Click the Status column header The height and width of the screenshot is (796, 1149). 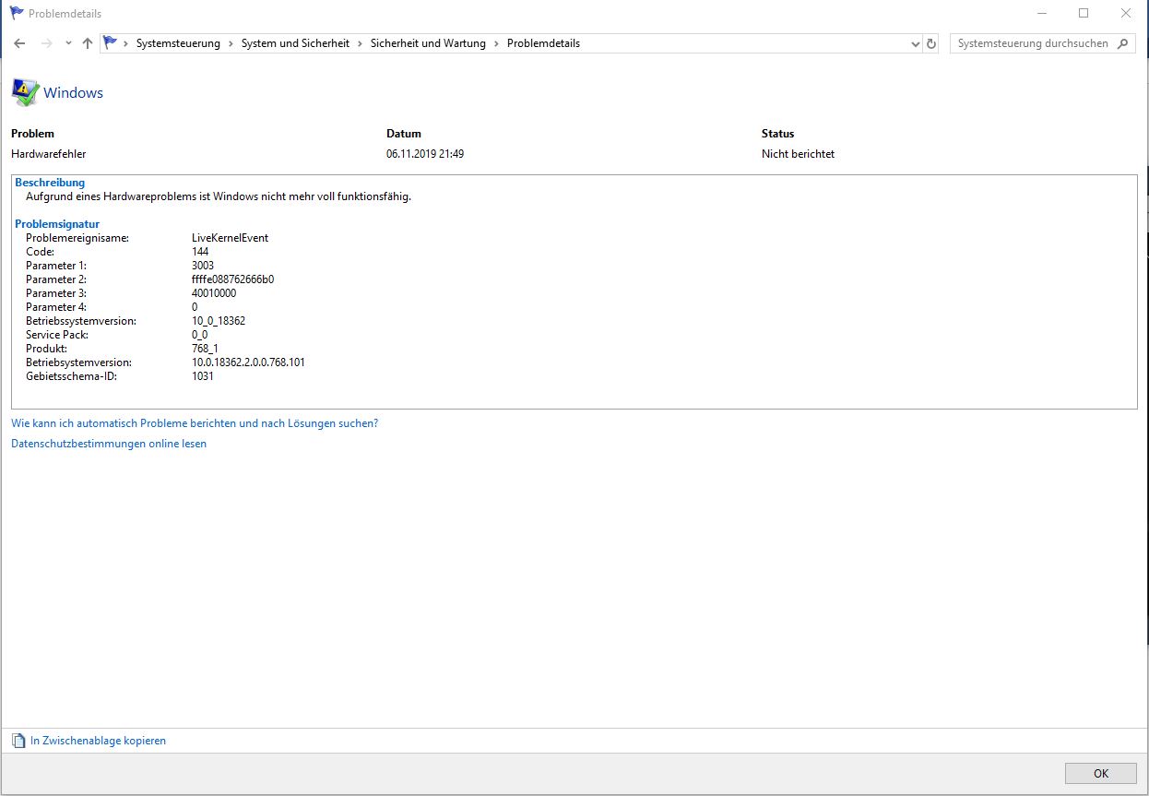[x=777, y=134]
